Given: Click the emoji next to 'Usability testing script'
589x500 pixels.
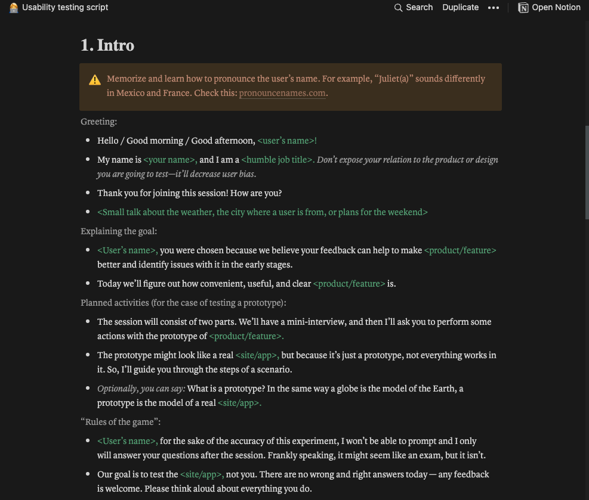Looking at the screenshot, I should [13, 7].
